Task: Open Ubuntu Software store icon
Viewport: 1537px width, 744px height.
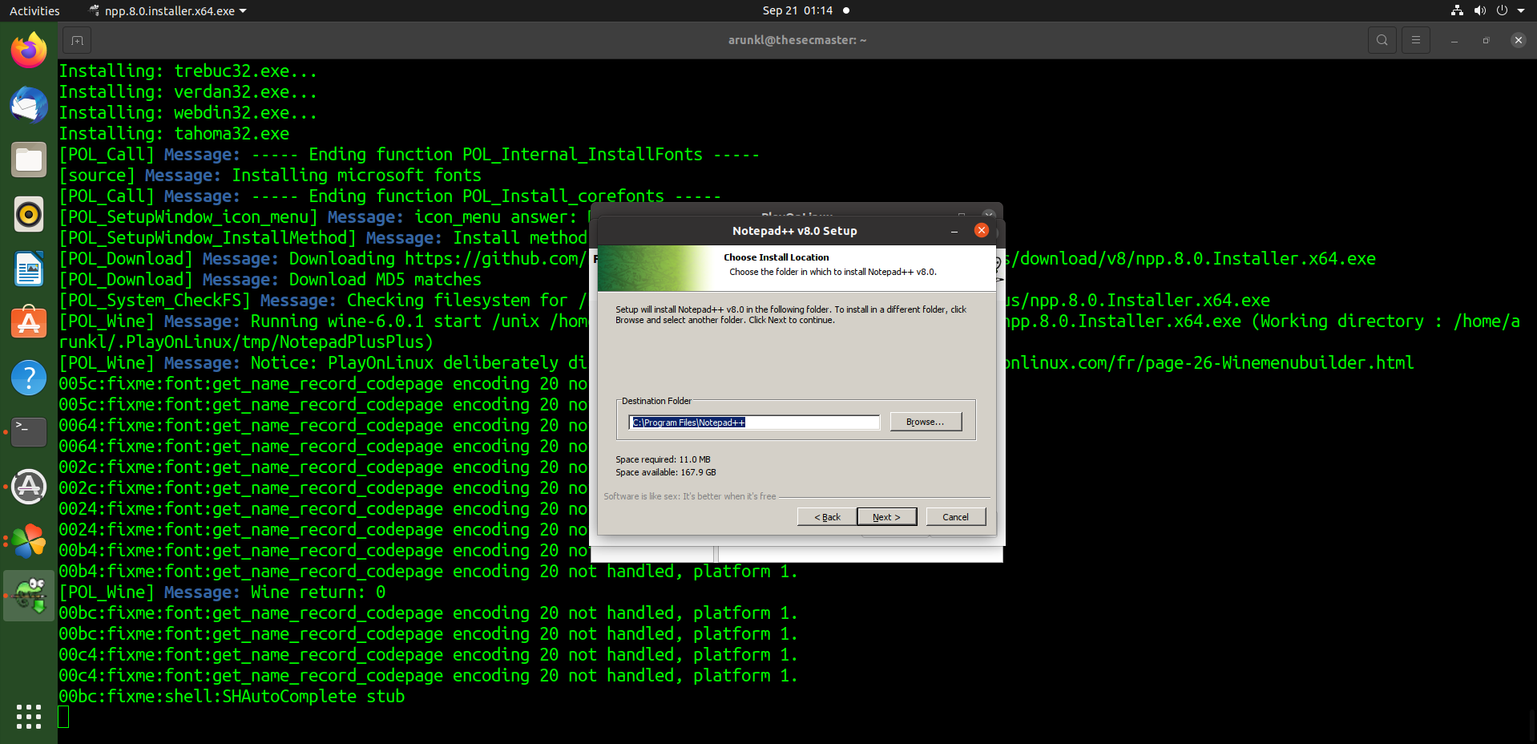Action: coord(29,323)
